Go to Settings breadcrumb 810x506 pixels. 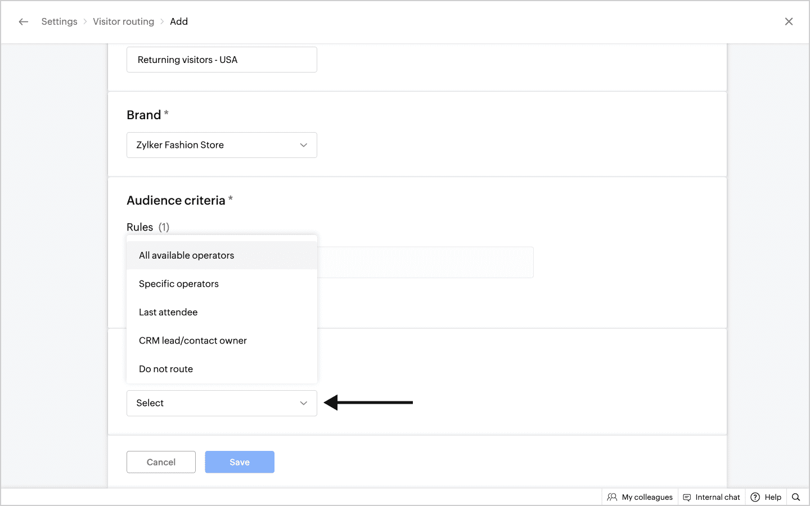[x=59, y=22]
